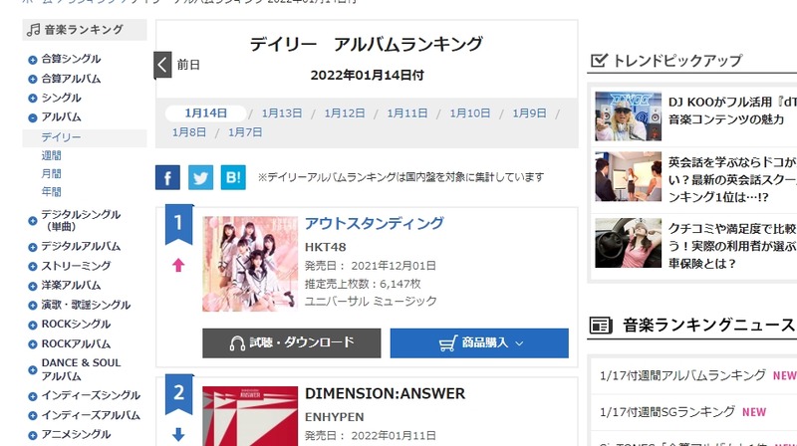Select the 1月14日 date tab
Image resolution: width=797 pixels, height=446 pixels.
(x=205, y=113)
